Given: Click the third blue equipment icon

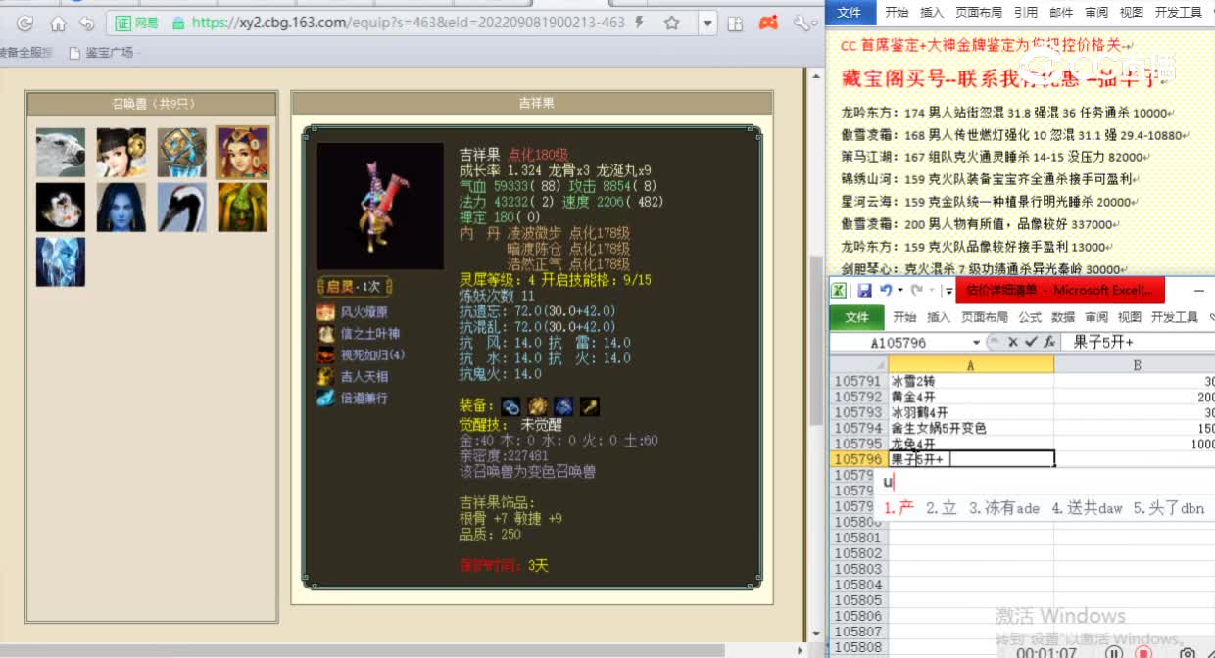Looking at the screenshot, I should (x=562, y=405).
